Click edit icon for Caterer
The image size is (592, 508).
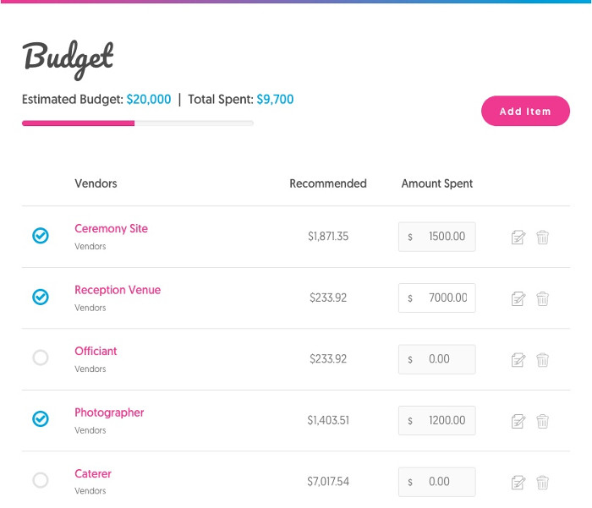[x=518, y=483]
